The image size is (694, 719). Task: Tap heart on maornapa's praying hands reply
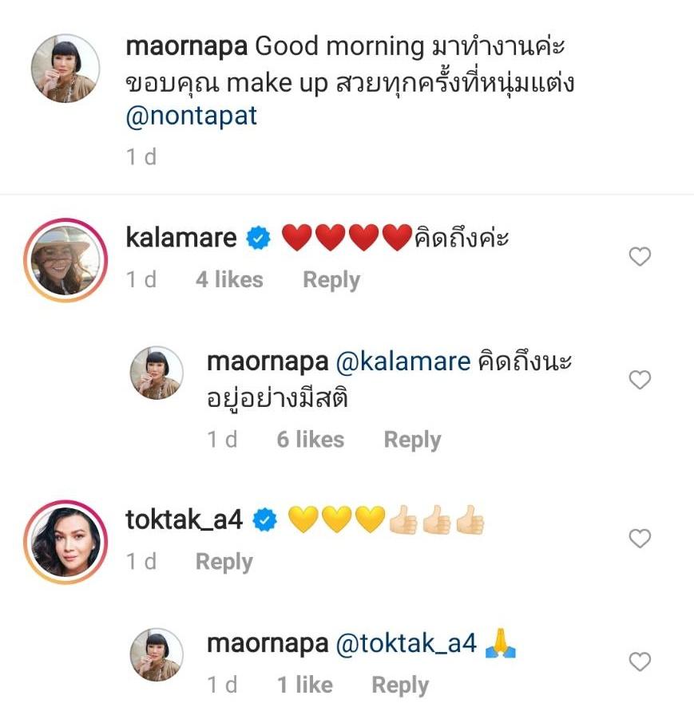[x=640, y=662]
